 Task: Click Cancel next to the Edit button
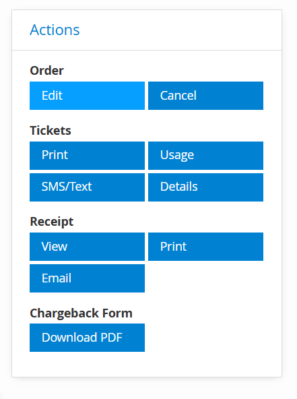tap(205, 96)
